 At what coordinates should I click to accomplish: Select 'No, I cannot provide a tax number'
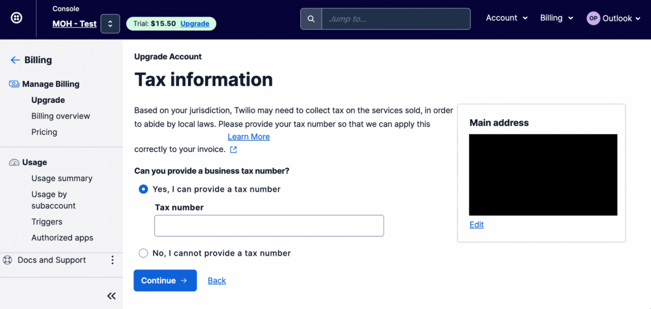click(x=144, y=253)
